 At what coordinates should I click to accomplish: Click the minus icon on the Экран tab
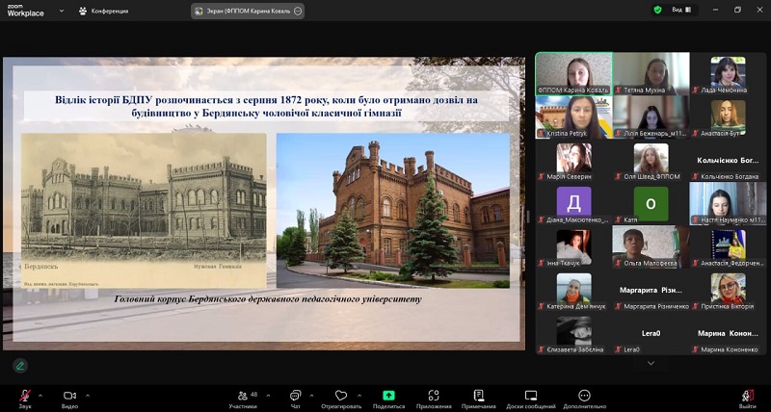[298, 12]
